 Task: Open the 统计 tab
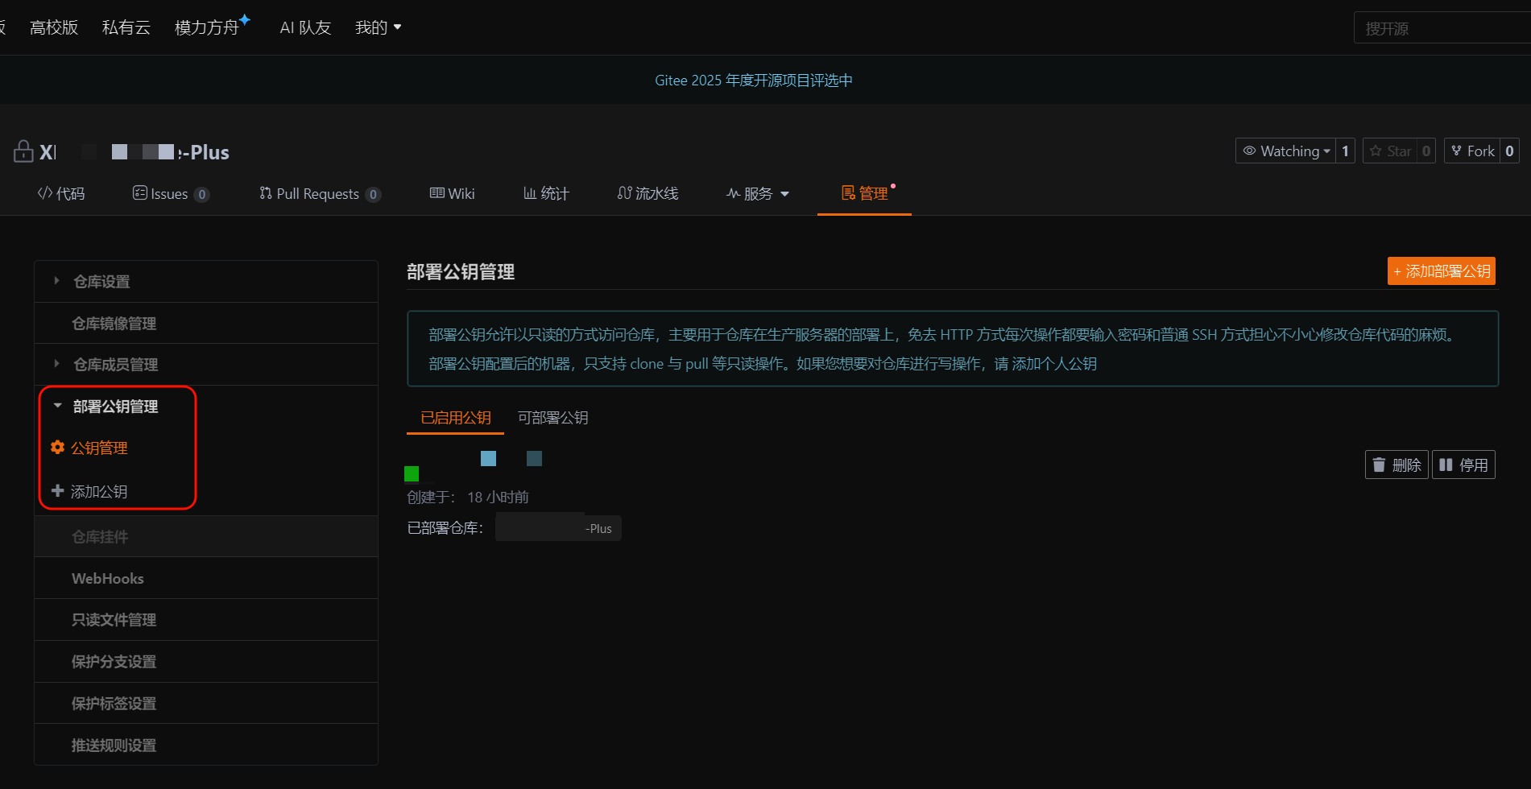coord(546,193)
